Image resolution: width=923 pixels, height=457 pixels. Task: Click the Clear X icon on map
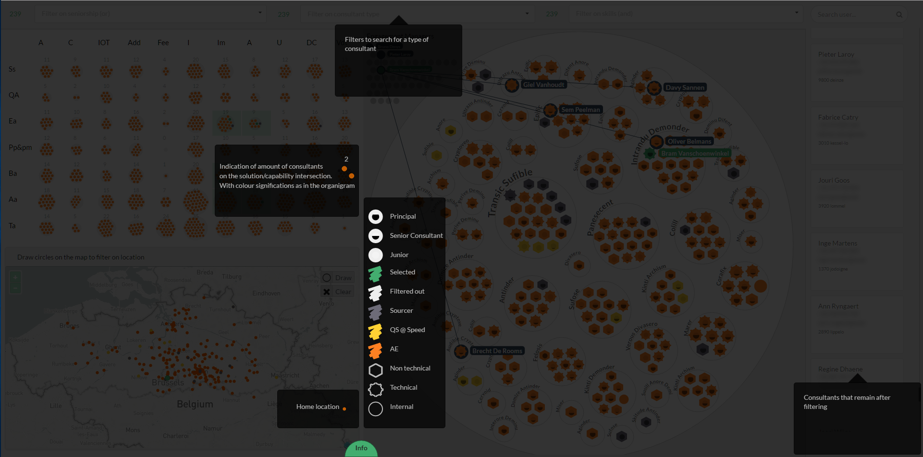327,292
